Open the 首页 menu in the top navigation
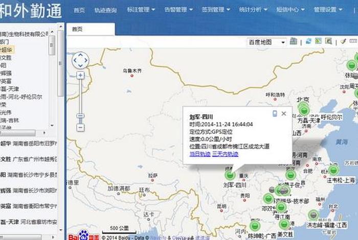This screenshot has width=358, height=240. tap(79, 10)
